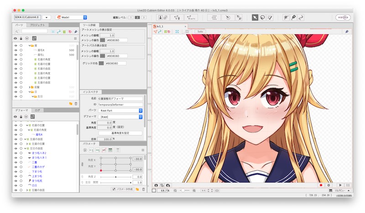Viewport: 365px width, 213px height.
Task: Expand 左眉の位置 in deformer tree
Action: click(27, 144)
